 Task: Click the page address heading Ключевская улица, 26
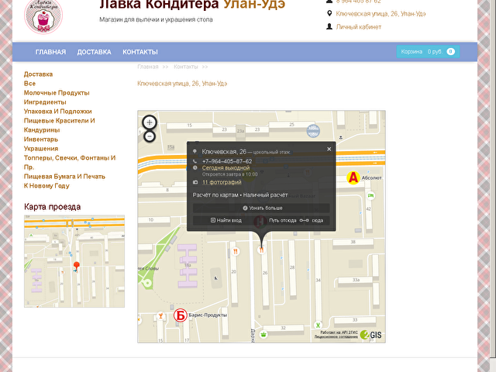pos(182,84)
